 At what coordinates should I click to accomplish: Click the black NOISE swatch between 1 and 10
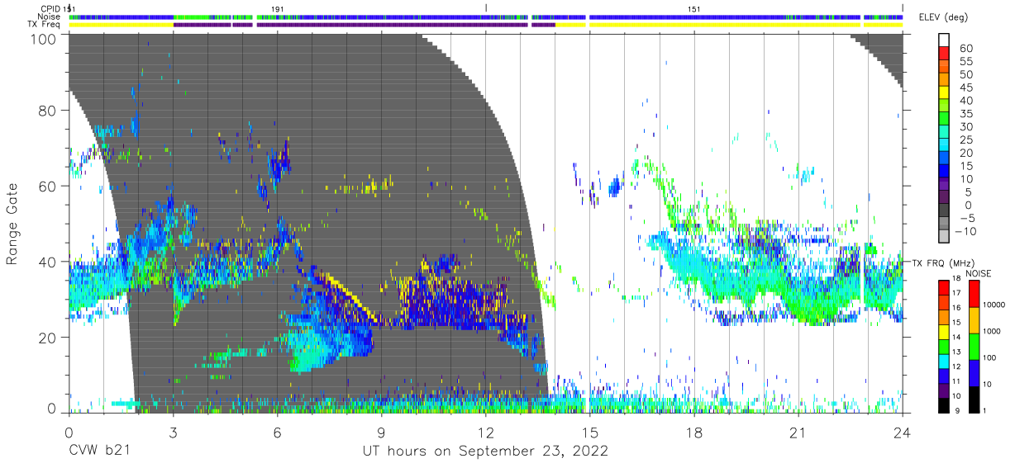(973, 399)
